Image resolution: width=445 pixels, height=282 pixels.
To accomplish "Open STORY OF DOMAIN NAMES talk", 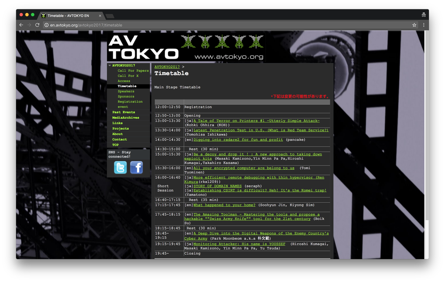I will (217, 186).
